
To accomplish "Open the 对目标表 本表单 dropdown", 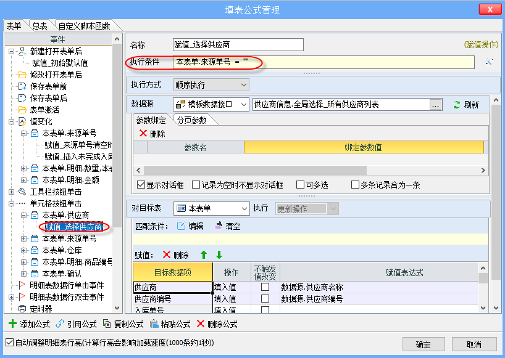I will pyautogui.click(x=244, y=208).
